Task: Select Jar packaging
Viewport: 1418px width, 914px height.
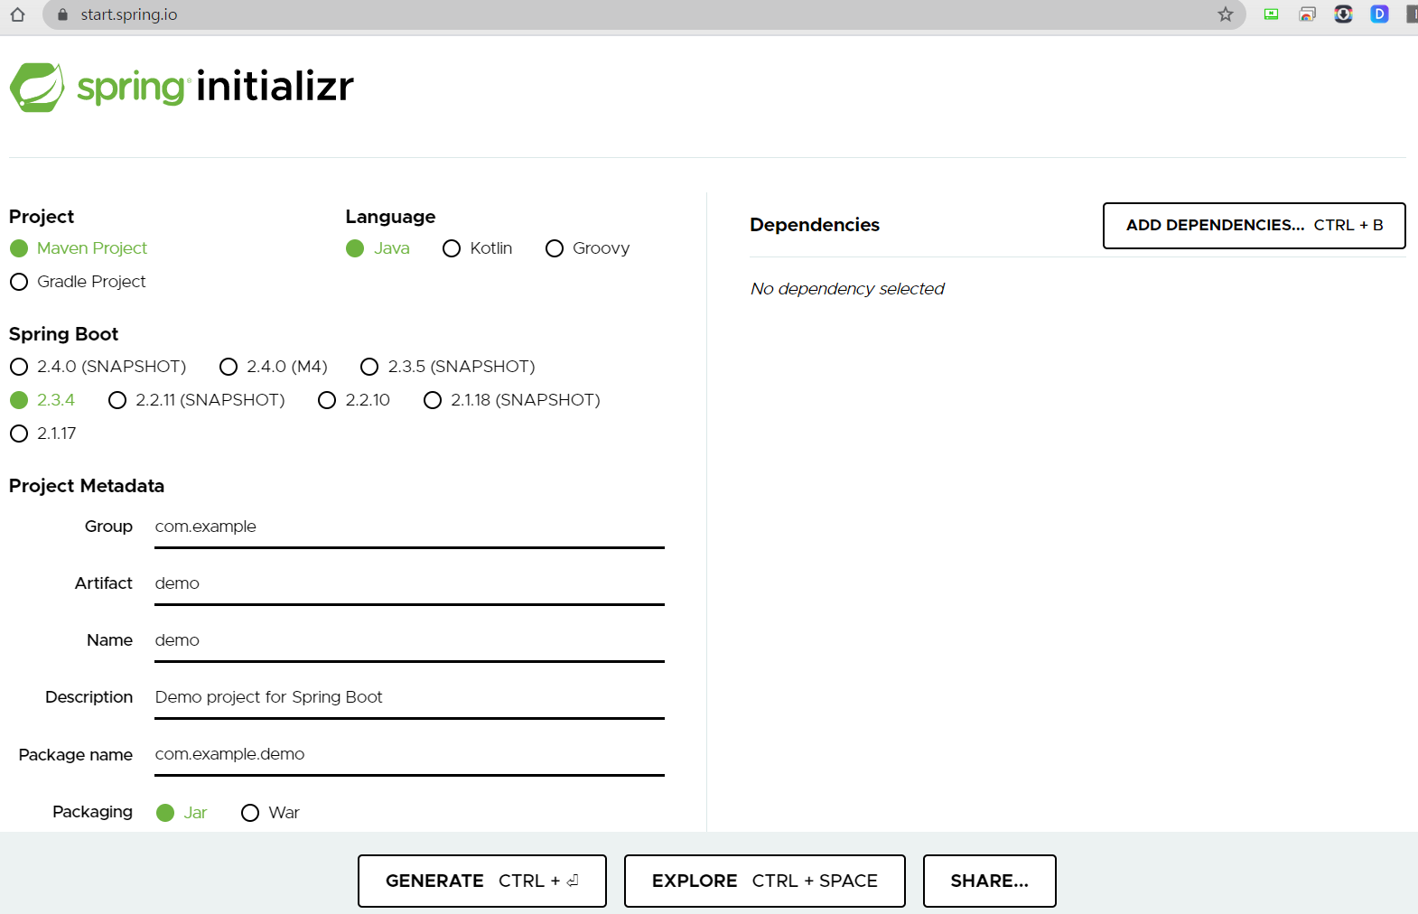Action: point(182,813)
